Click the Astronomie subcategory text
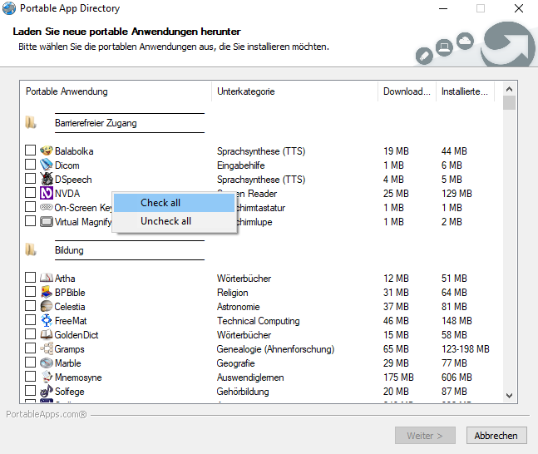 [x=238, y=307]
